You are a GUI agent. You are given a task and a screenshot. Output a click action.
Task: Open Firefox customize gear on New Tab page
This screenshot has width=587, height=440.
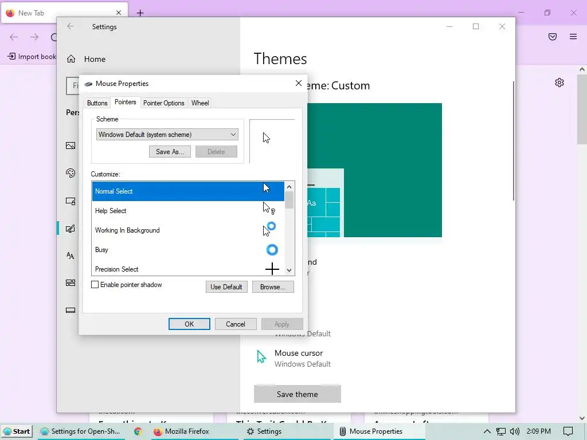559,82
